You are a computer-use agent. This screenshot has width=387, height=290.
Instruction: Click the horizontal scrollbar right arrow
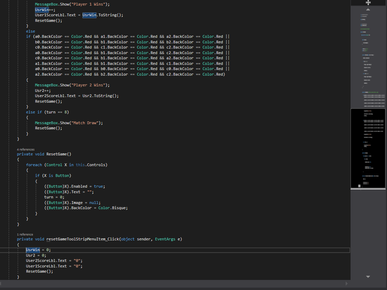click(346, 284)
